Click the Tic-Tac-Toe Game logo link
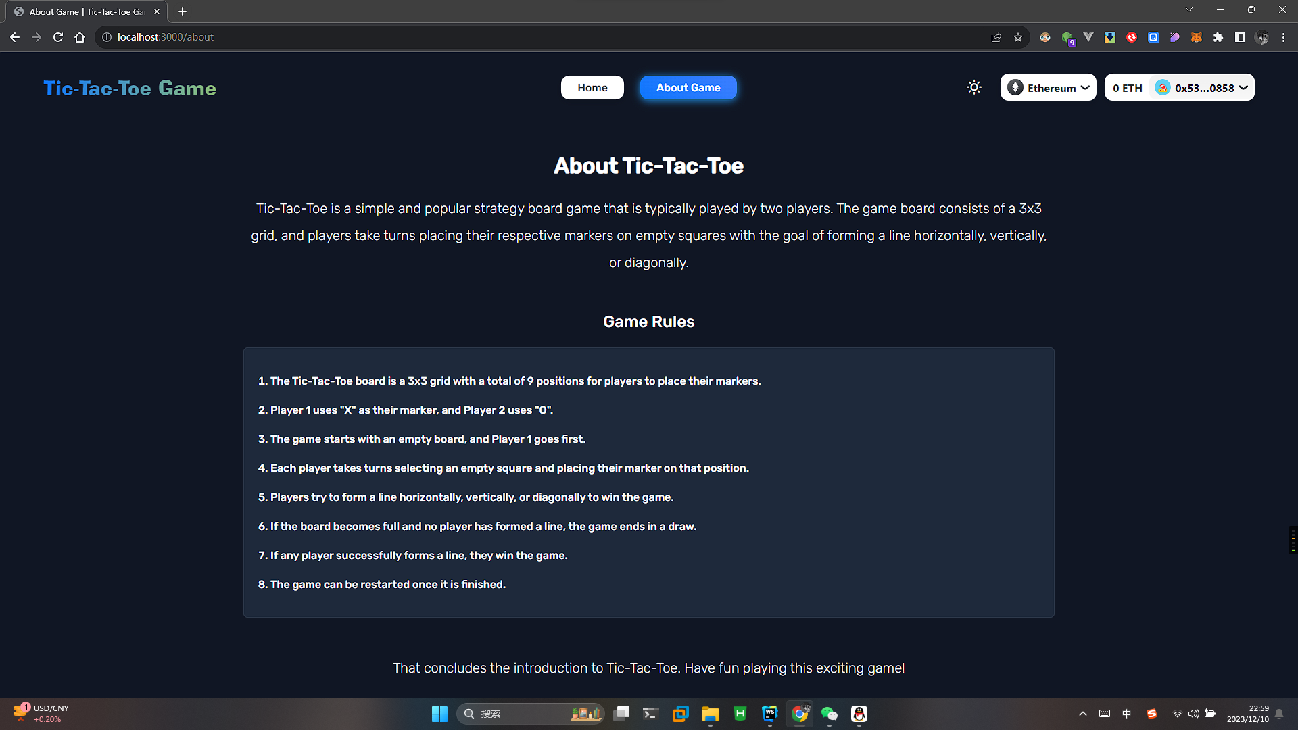The height and width of the screenshot is (730, 1298). pyautogui.click(x=130, y=88)
